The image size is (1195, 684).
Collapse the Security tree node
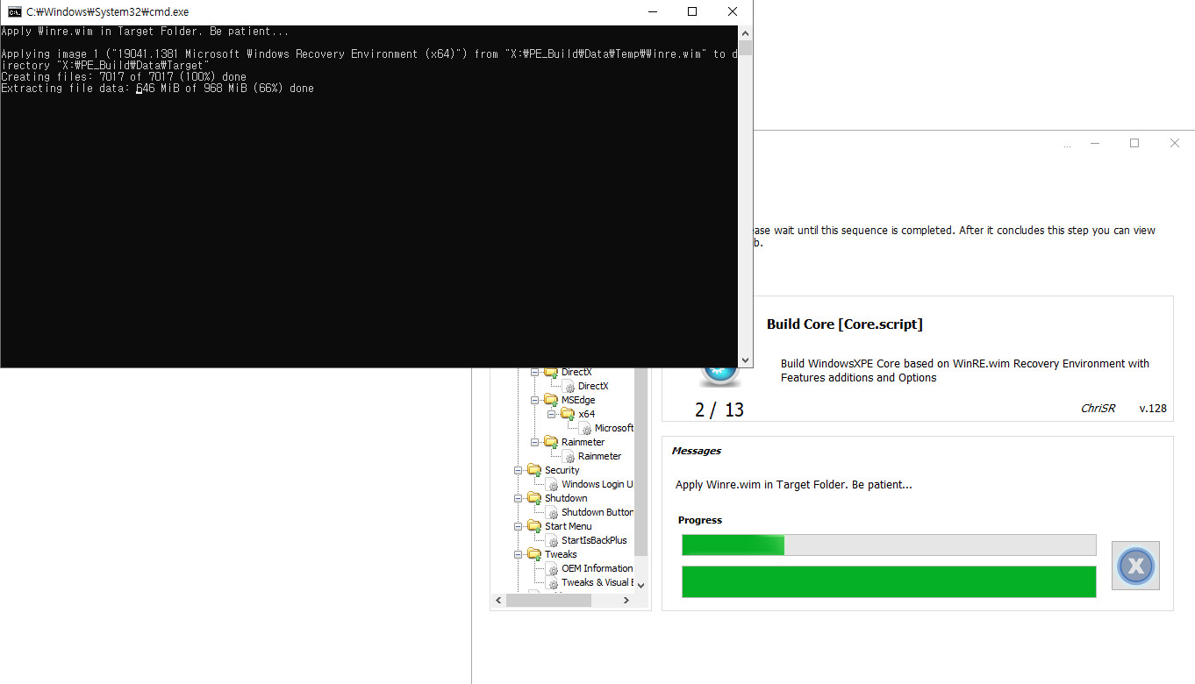point(519,470)
